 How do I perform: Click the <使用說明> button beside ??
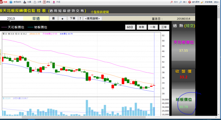(92, 18)
